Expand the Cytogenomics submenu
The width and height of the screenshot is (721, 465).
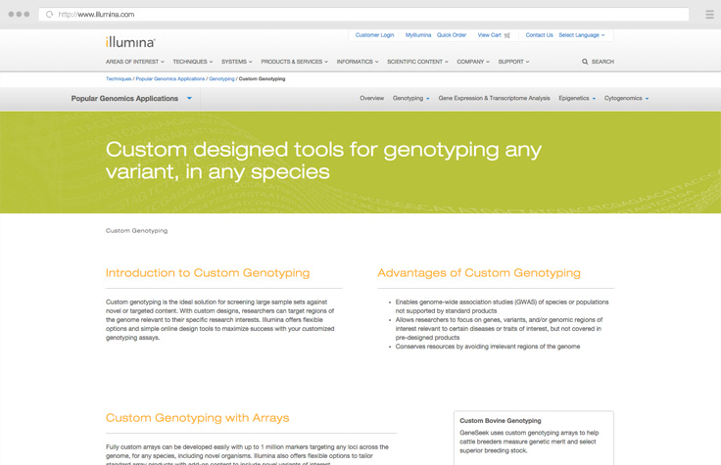pos(626,99)
